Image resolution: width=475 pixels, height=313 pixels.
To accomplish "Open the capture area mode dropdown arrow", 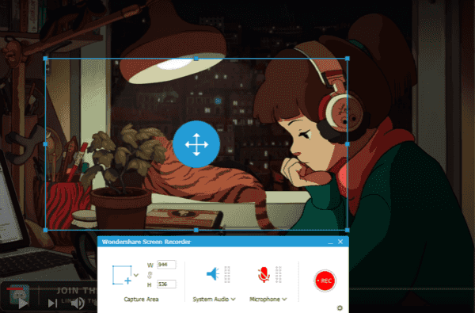I will point(136,275).
